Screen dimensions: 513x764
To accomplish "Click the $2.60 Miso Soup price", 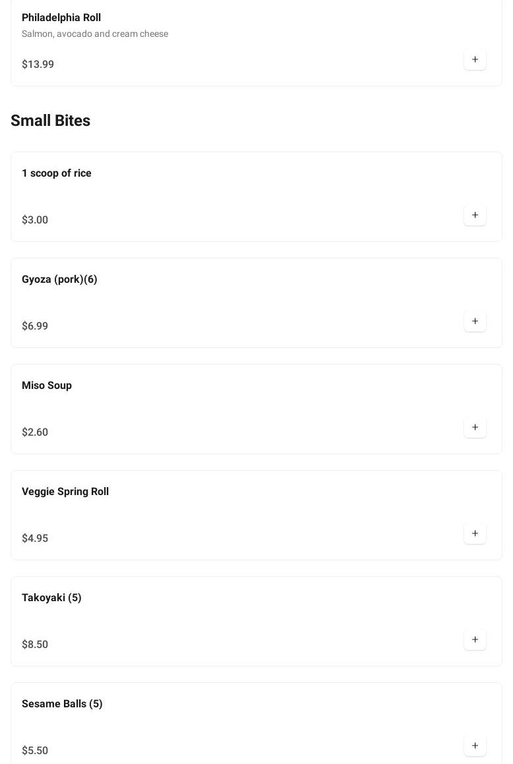I will [x=35, y=432].
